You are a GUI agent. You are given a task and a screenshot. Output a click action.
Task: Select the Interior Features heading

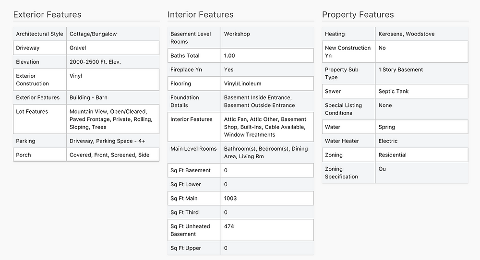pos(201,14)
